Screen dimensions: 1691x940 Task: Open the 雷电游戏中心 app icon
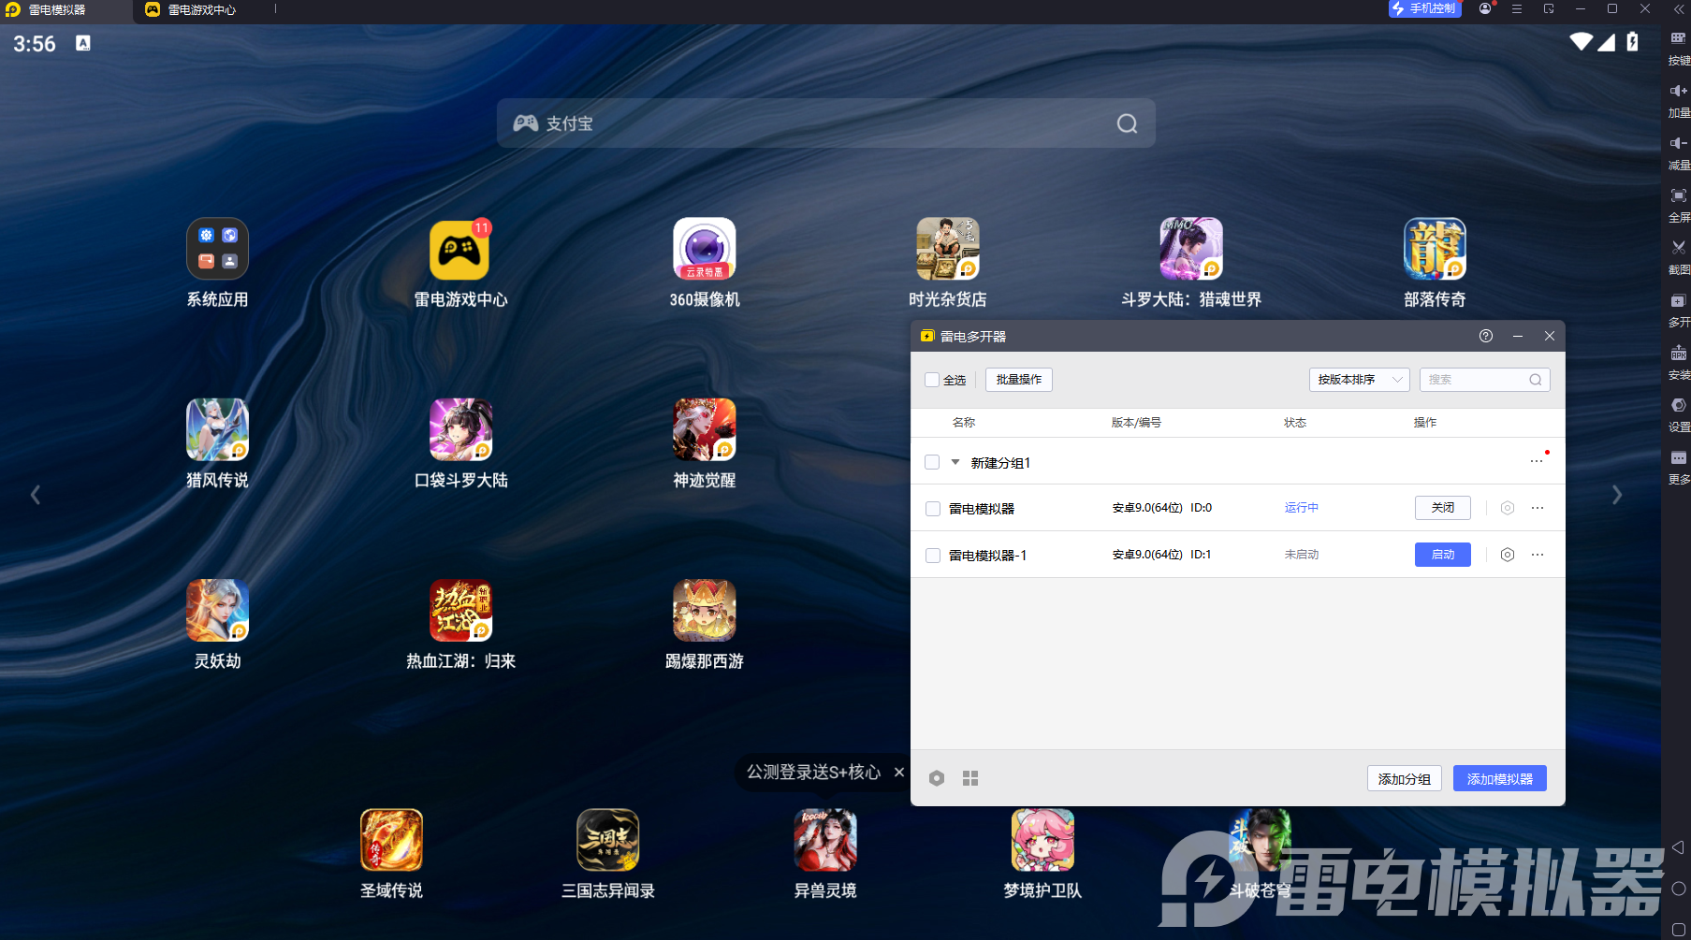coord(459,250)
